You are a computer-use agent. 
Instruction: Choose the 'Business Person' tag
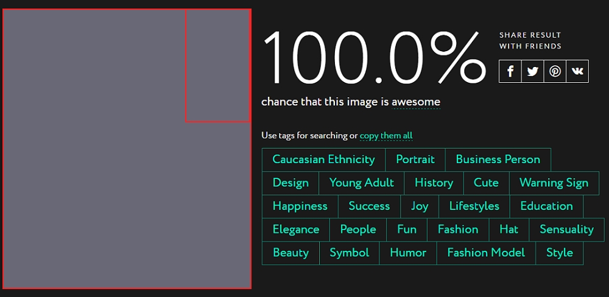tap(498, 159)
